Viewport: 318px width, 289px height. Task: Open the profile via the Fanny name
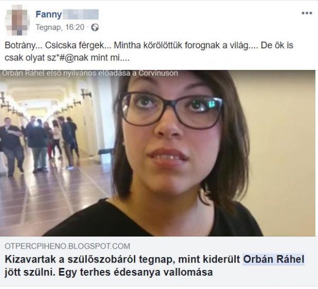pos(49,14)
